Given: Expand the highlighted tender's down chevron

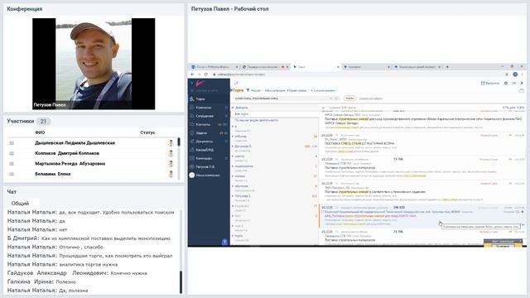Looking at the screenshot, I should [x=523, y=225].
